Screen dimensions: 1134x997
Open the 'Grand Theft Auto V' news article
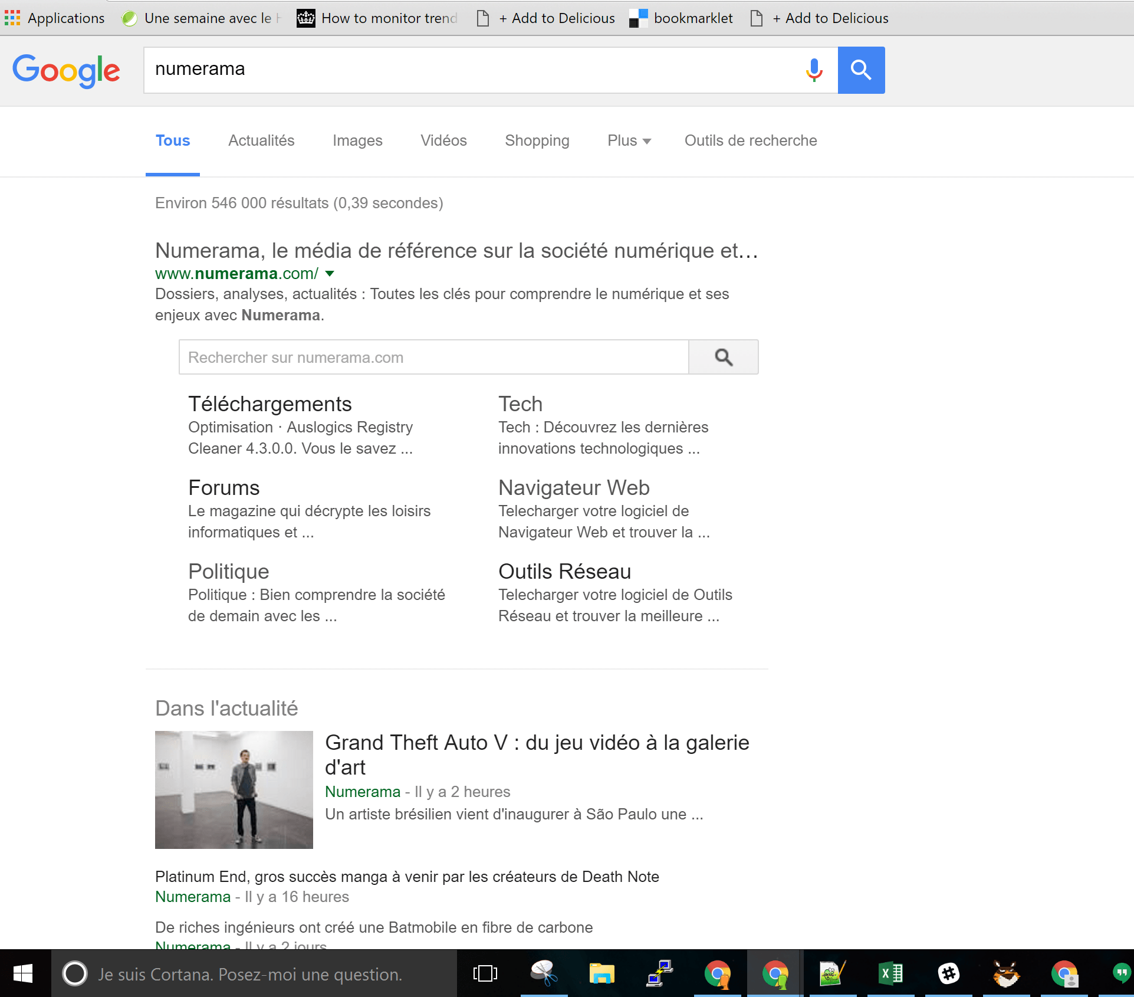click(x=537, y=755)
